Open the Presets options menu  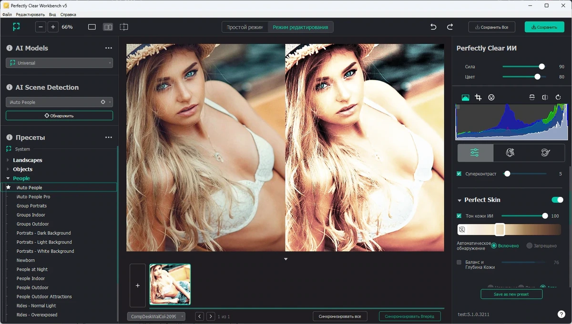click(x=109, y=137)
